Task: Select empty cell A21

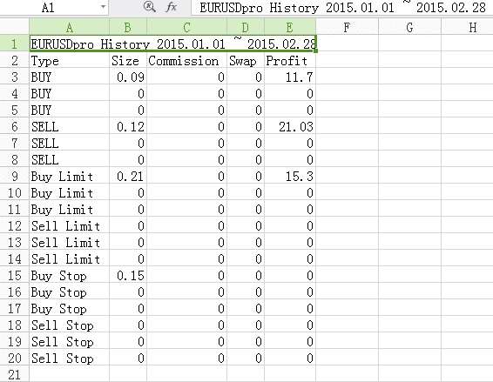Action: point(70,374)
